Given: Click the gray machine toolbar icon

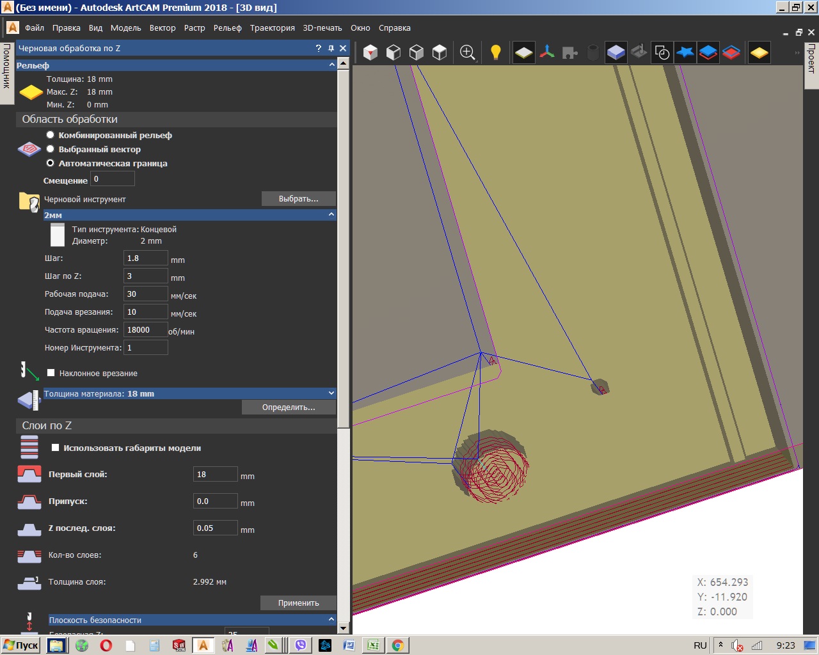Looking at the screenshot, I should pos(639,51).
